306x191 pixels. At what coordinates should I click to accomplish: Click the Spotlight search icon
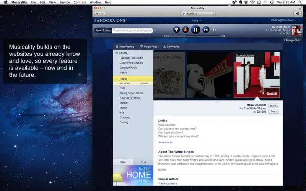[x=300, y=2]
